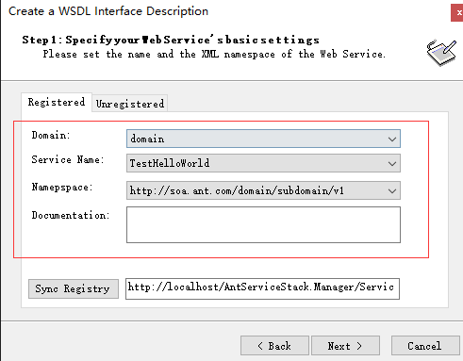Cancel the WSDL wizard
Viewport: 463px width, 361px height.
425,346
